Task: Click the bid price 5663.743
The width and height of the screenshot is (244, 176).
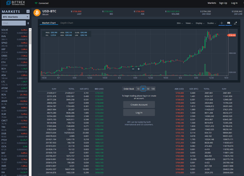Action: click(x=99, y=169)
